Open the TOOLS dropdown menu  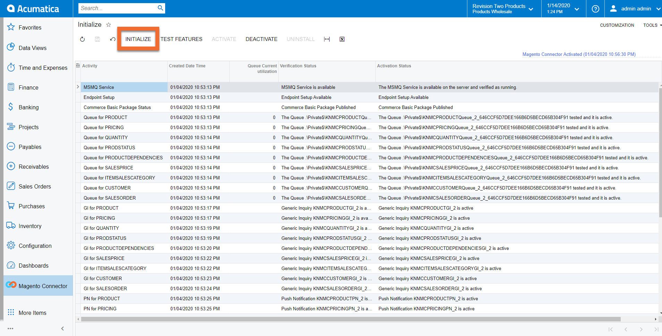[652, 25]
